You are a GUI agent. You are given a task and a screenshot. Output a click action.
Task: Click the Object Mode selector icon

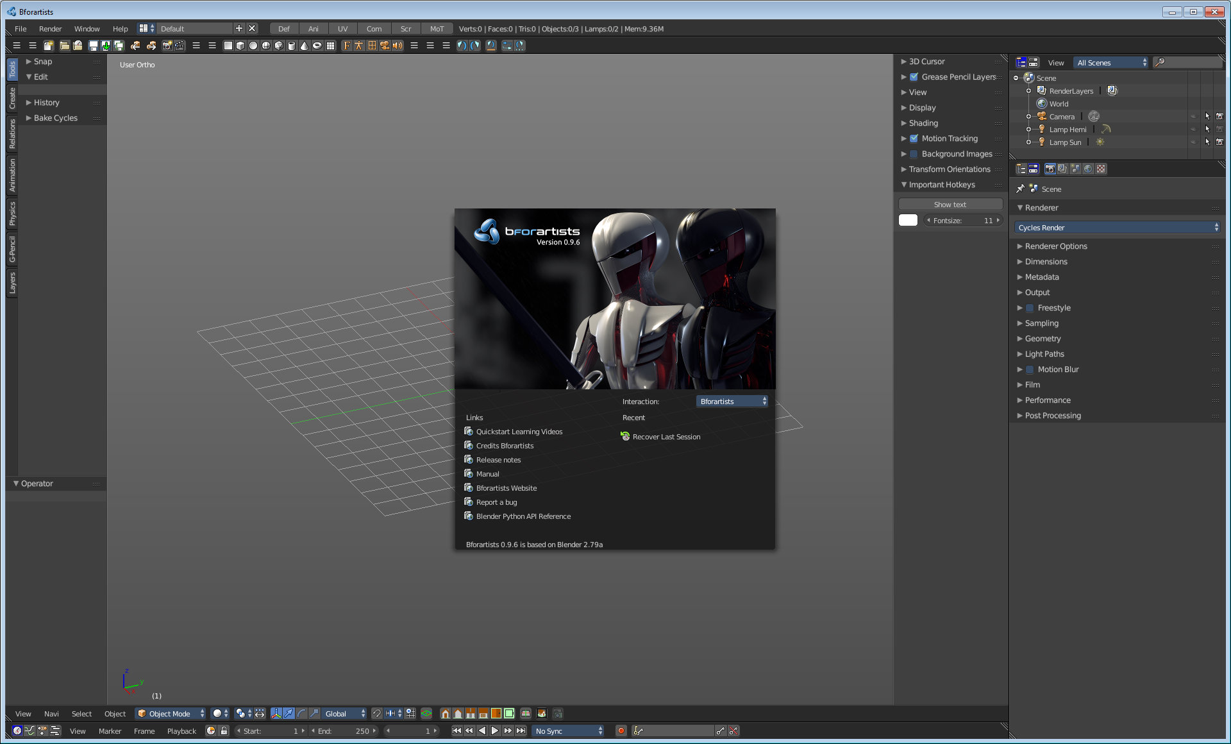point(142,713)
